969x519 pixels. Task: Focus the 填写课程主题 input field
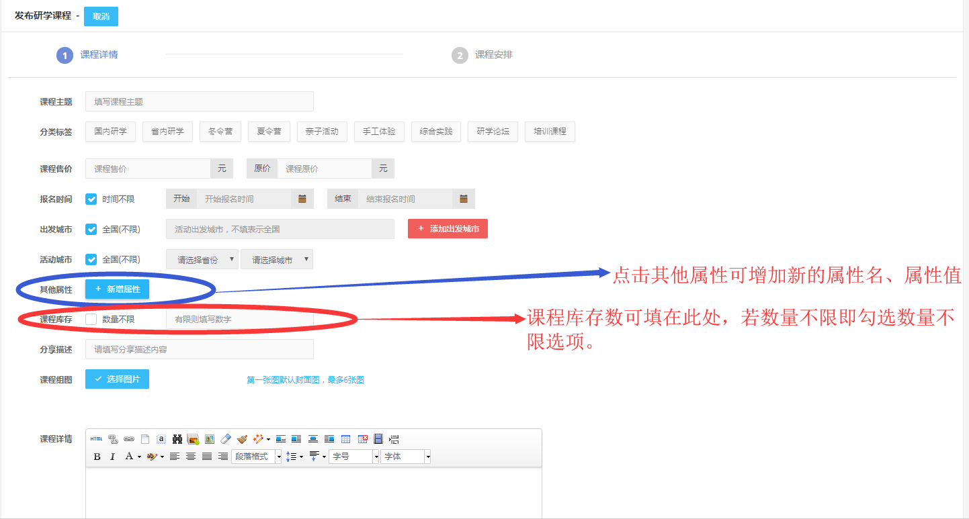click(x=200, y=101)
